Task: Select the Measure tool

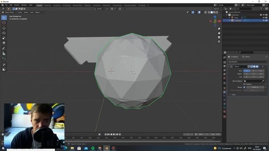Action: tap(4, 54)
